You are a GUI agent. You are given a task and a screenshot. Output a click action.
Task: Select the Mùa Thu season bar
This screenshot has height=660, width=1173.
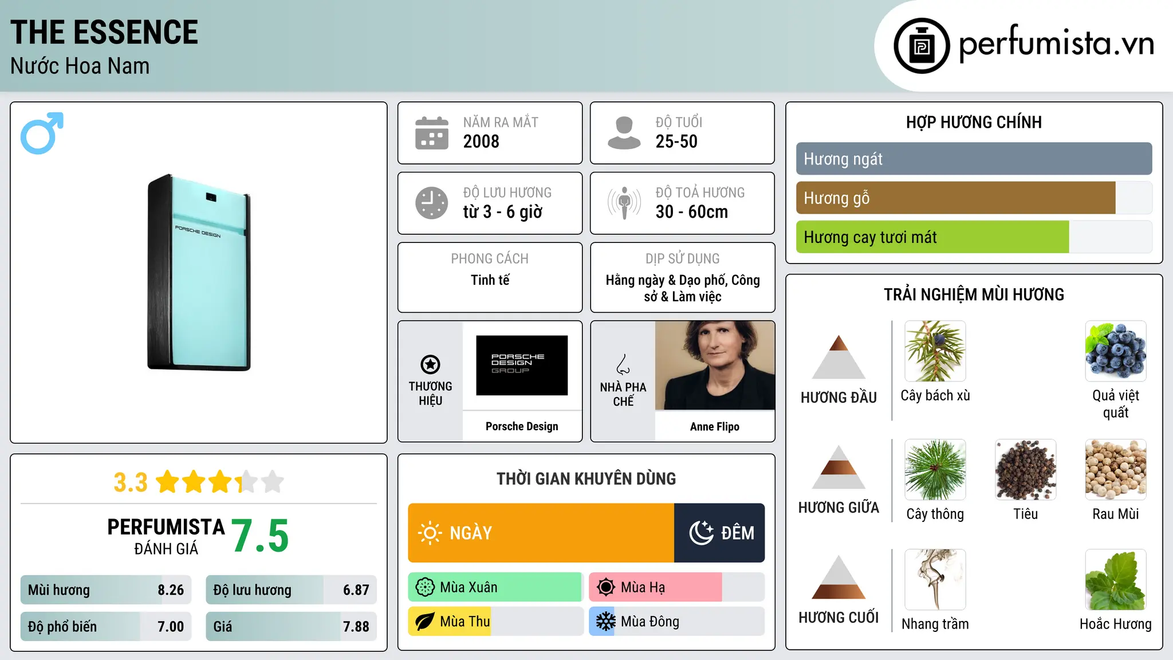pyautogui.click(x=495, y=622)
